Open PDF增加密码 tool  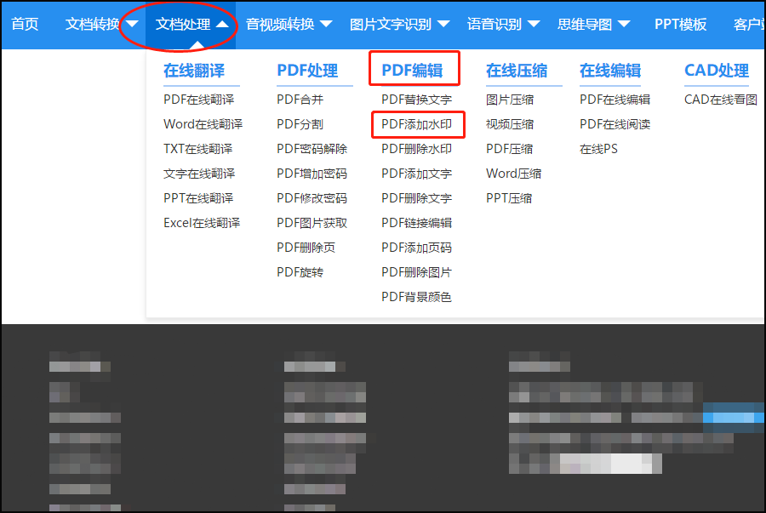tap(312, 174)
